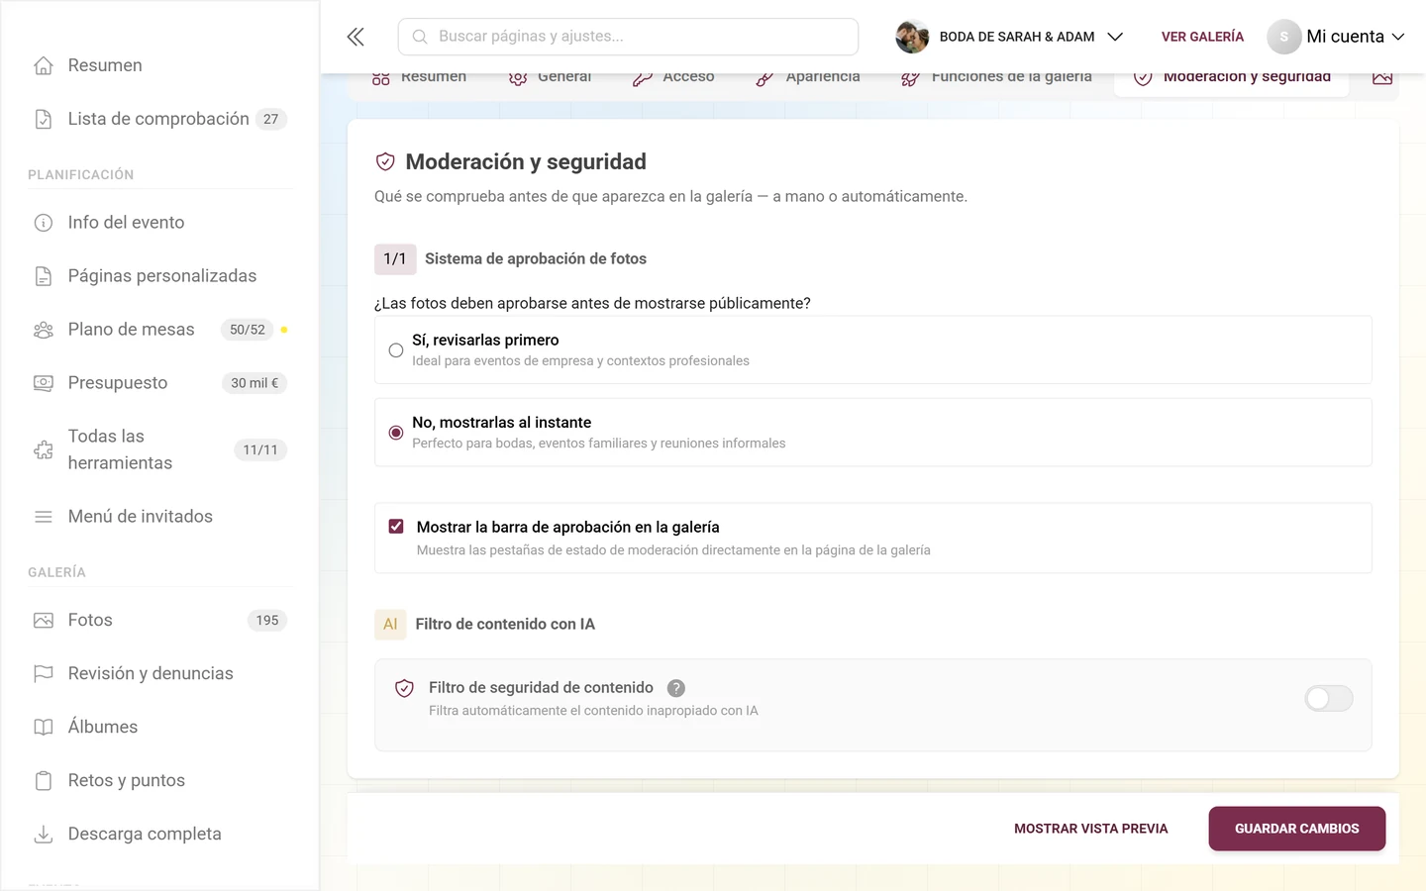Screen dimensions: 1426x891
Task: Click the Menú de invitados lines icon
Action: coord(44,517)
